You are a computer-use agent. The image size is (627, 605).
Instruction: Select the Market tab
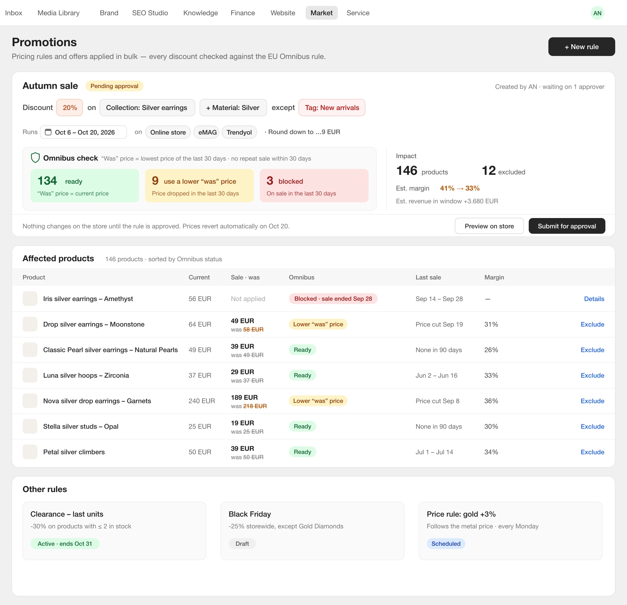coord(322,13)
